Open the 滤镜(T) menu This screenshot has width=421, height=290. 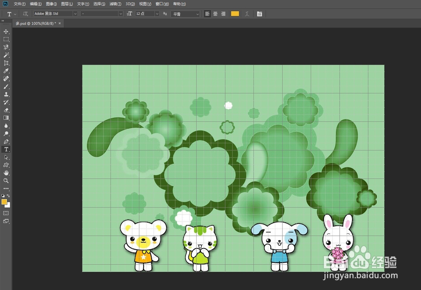(115, 4)
